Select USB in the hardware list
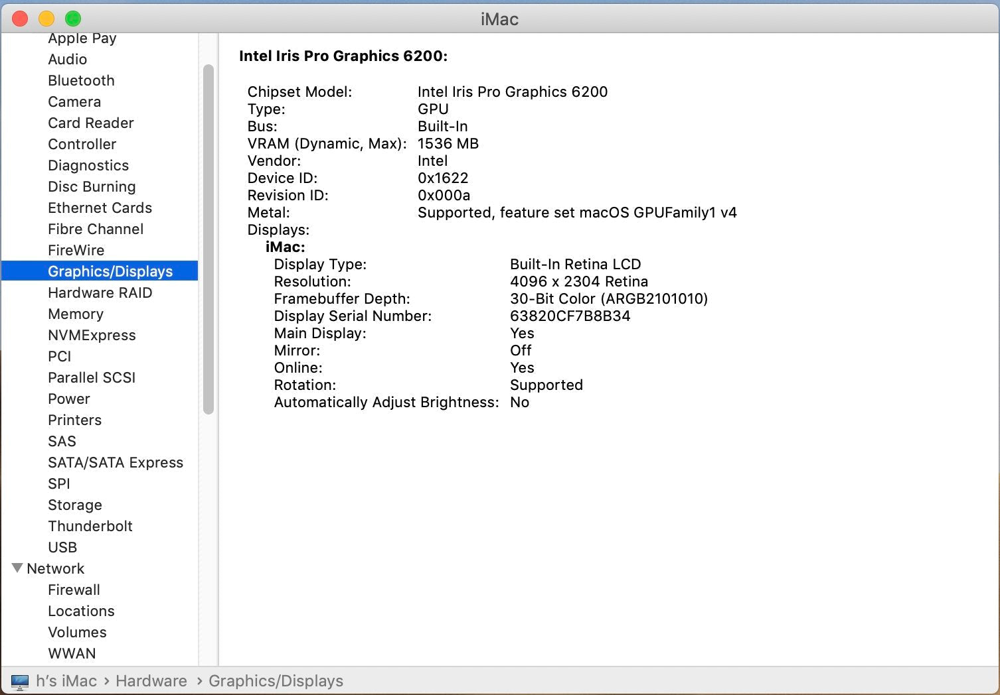 62,547
